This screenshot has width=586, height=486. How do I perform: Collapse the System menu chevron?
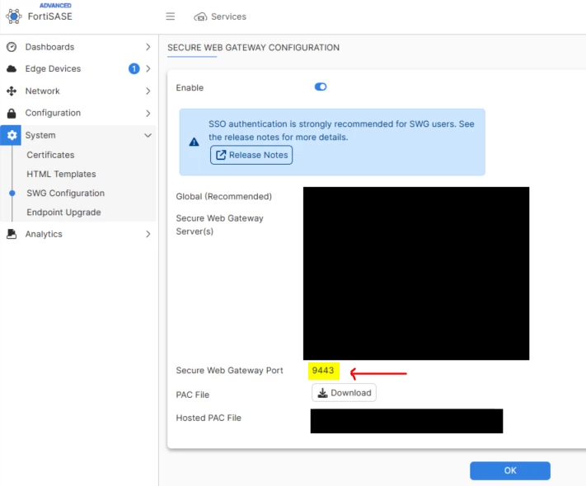click(148, 135)
